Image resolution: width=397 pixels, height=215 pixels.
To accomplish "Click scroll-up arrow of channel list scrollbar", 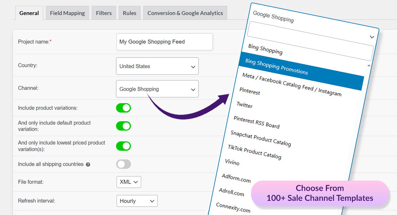I will point(369,65).
